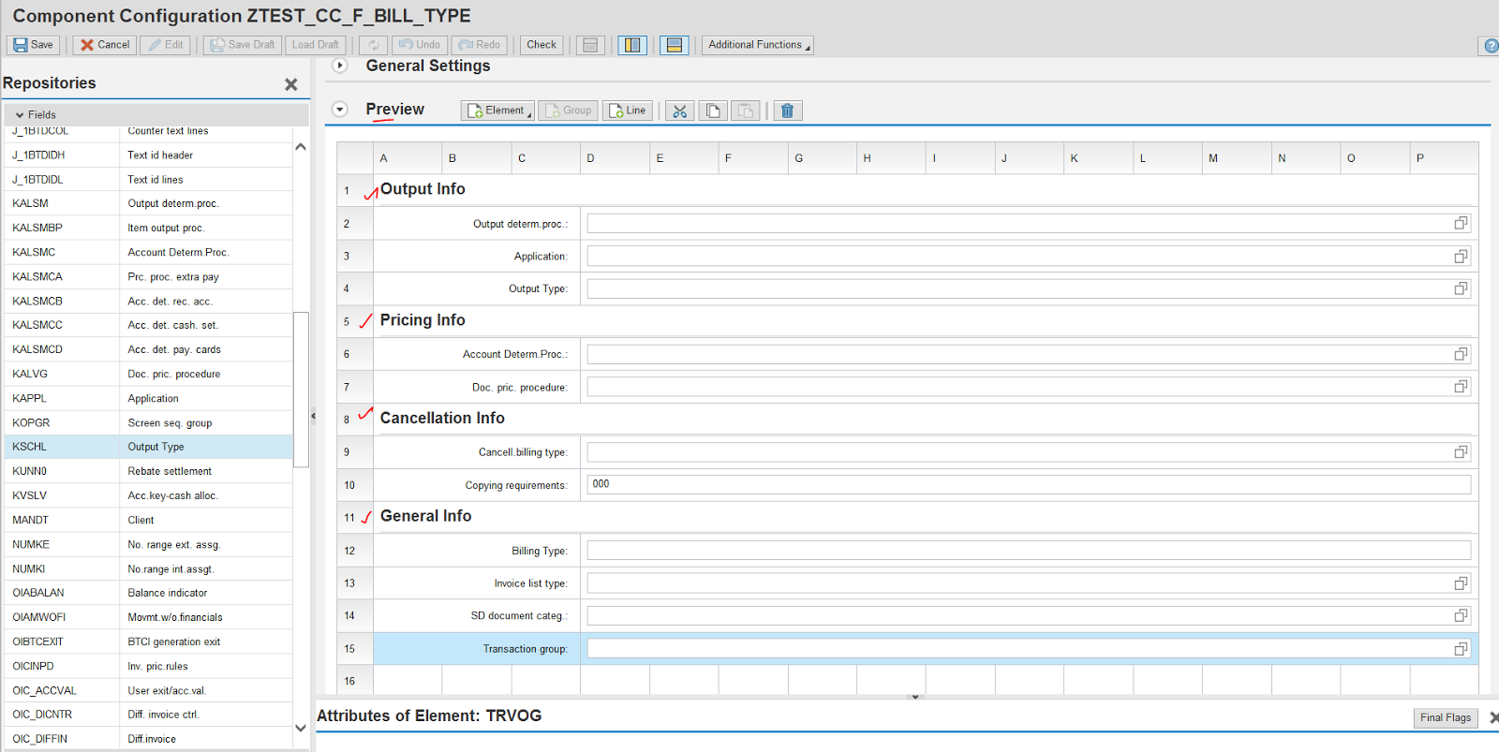The image size is (1499, 752).
Task: Delete the selected element with trash icon
Action: [788, 111]
